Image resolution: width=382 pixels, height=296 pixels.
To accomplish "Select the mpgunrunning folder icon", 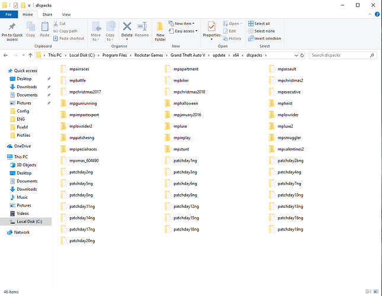I will click(x=63, y=104).
